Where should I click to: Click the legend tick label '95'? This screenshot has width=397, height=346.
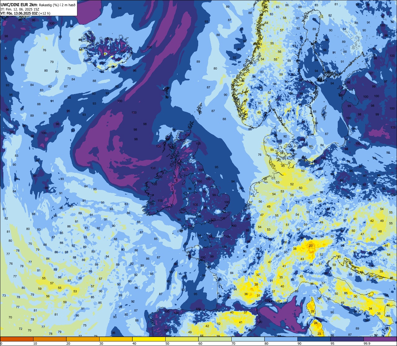click(x=332, y=344)
